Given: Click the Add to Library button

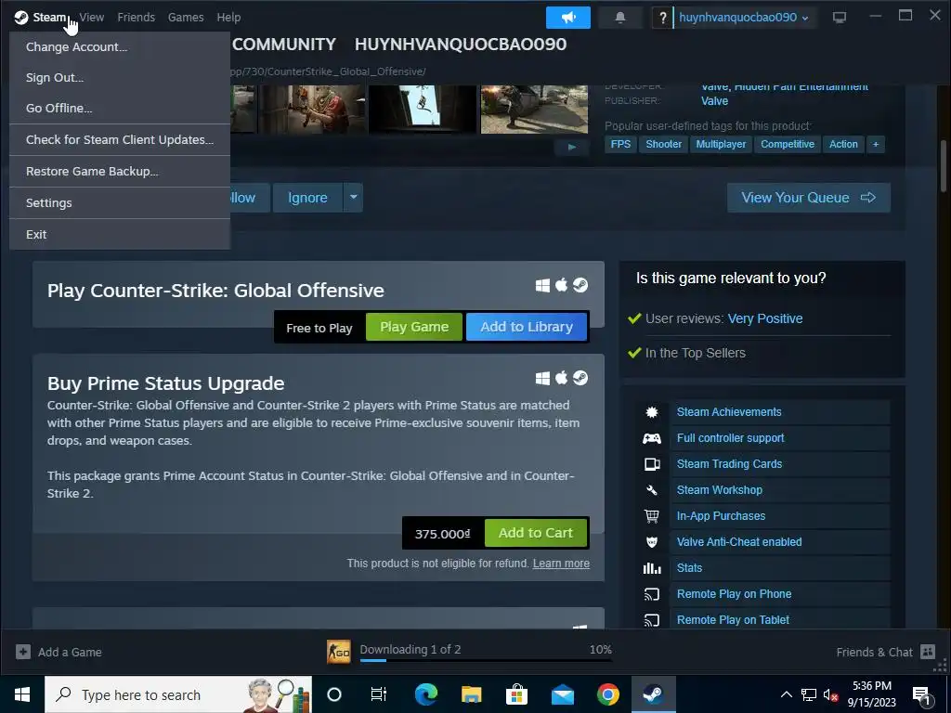Looking at the screenshot, I should coord(527,327).
